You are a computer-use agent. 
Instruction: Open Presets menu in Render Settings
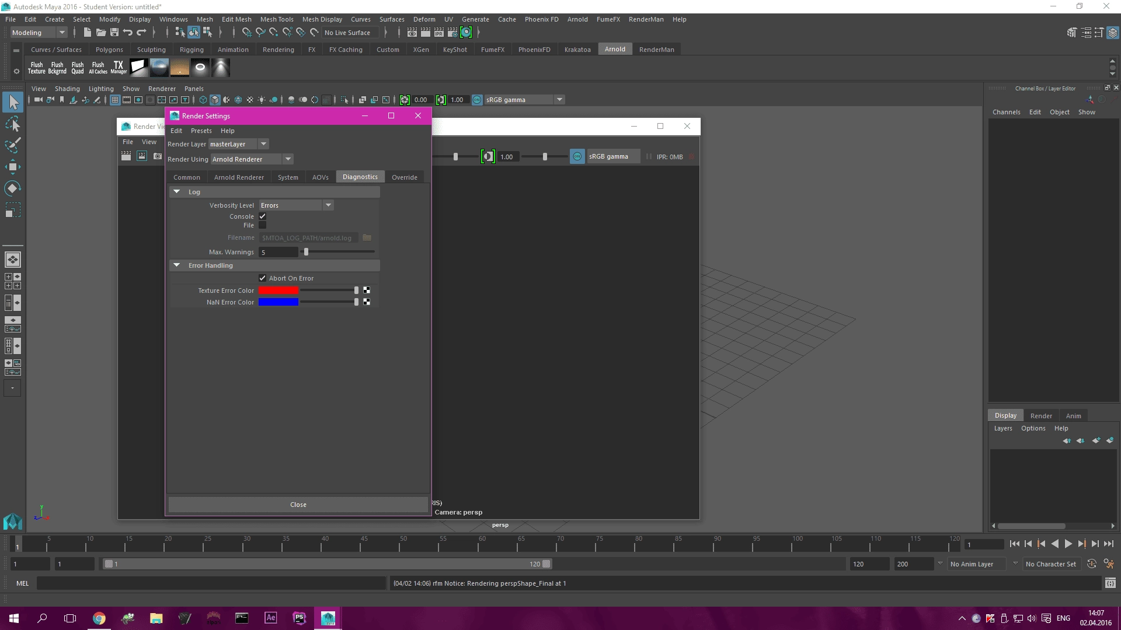201,131
